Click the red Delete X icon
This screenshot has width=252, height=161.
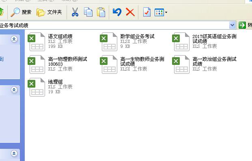[x=130, y=12]
